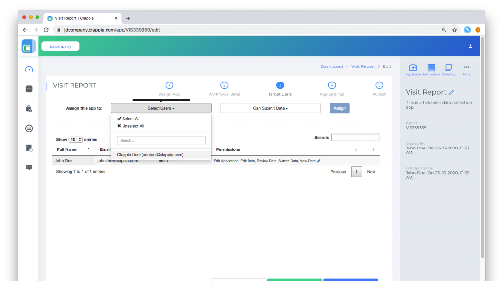This screenshot has height=281, width=498.
Task: Go to step 2 Workflows (Beta)
Action: tap(224, 89)
